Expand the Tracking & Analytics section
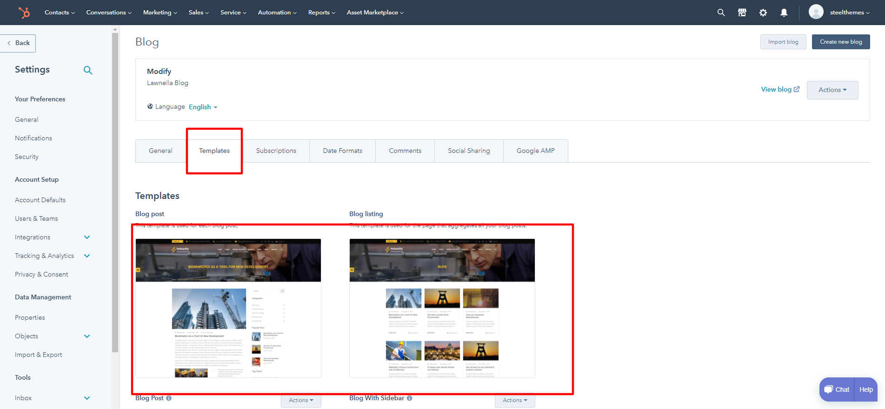Viewport: 885px width, 409px height. (x=87, y=256)
